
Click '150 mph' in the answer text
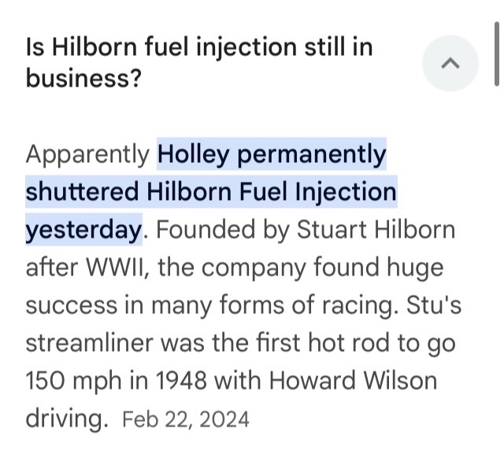coord(73,381)
